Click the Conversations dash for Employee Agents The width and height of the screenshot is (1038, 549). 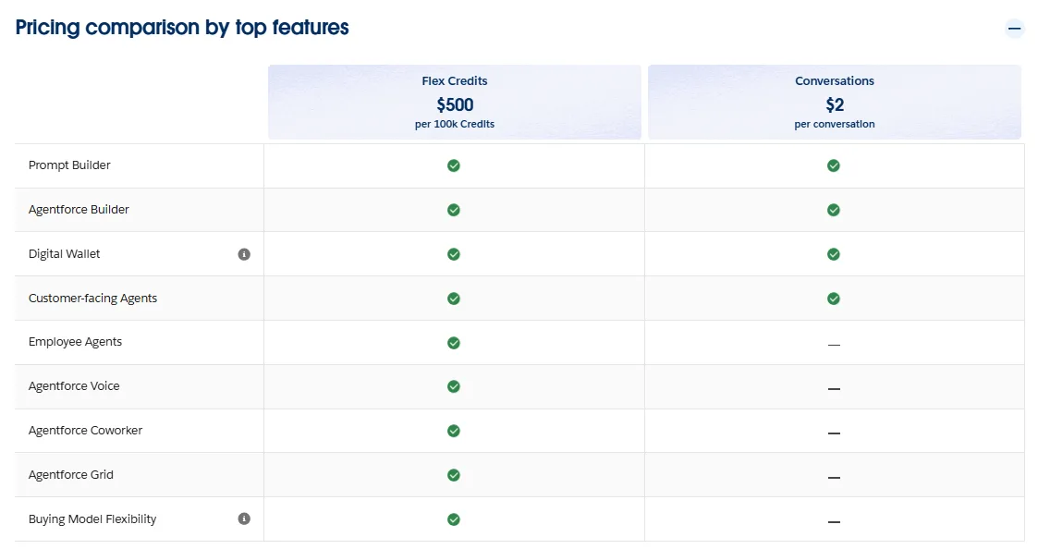834,345
